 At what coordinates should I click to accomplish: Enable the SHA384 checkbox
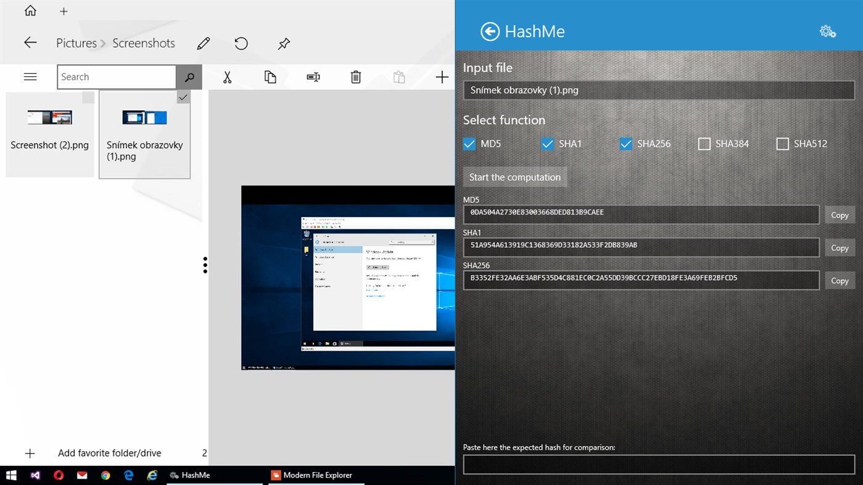(x=704, y=144)
